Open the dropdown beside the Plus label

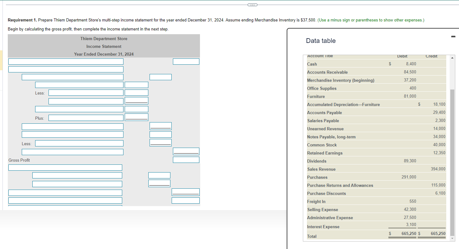86,118
